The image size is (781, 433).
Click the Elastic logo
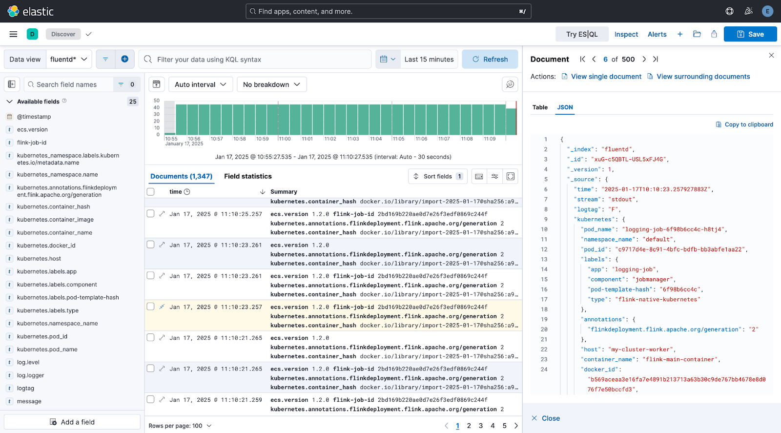pyautogui.click(x=30, y=11)
